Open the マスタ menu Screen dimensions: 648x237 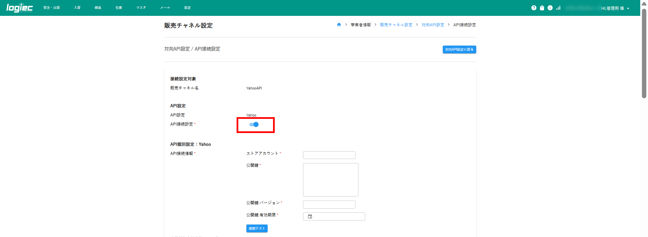click(x=141, y=8)
